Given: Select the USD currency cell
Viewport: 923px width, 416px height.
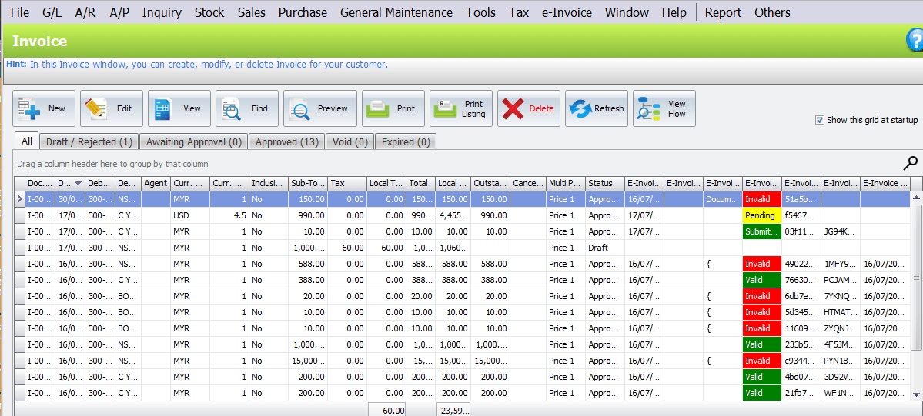Looking at the screenshot, I should point(189,215).
